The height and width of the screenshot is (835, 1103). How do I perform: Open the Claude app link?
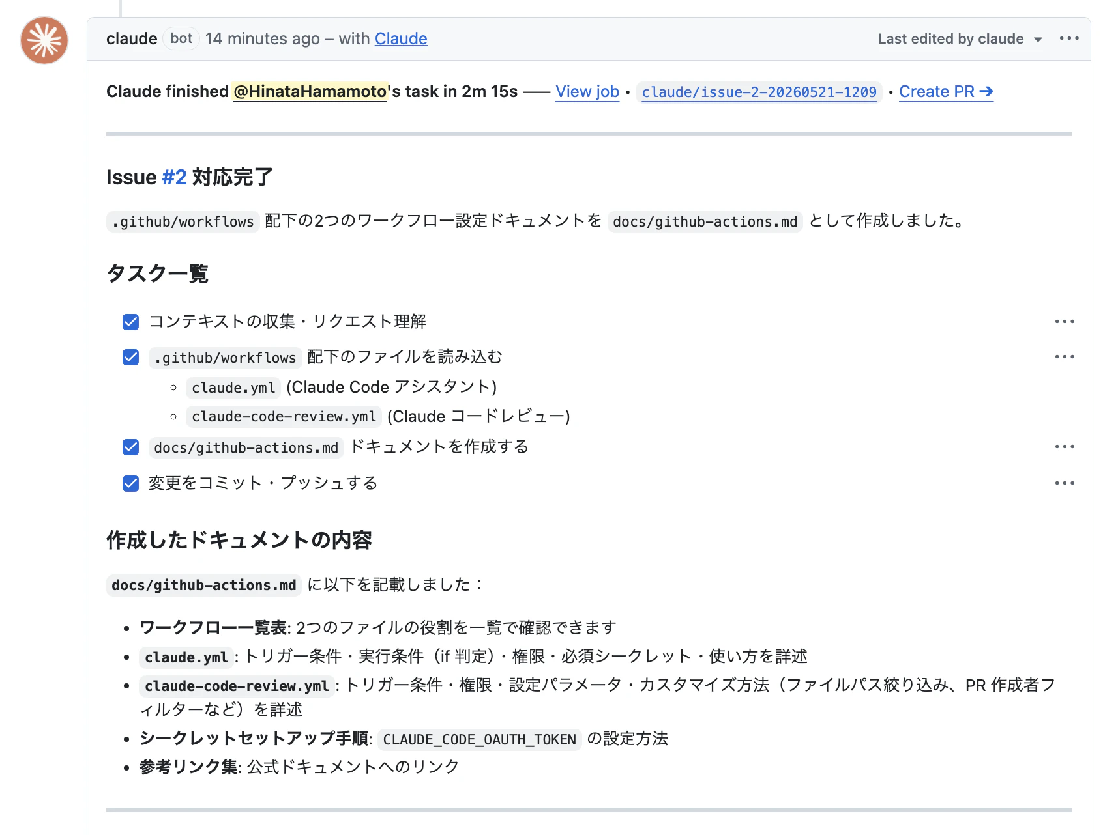pos(401,39)
